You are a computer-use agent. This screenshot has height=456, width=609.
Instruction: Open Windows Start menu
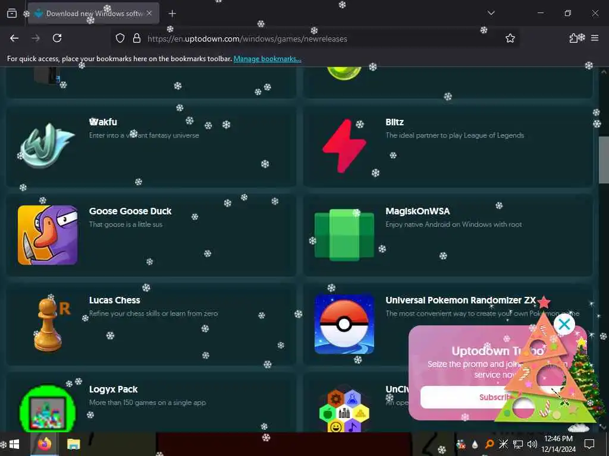tap(14, 444)
